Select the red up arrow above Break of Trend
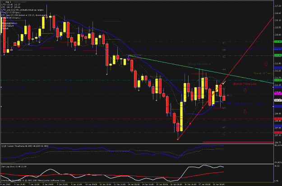Viewport: 282px width, 186px height. pos(266,64)
